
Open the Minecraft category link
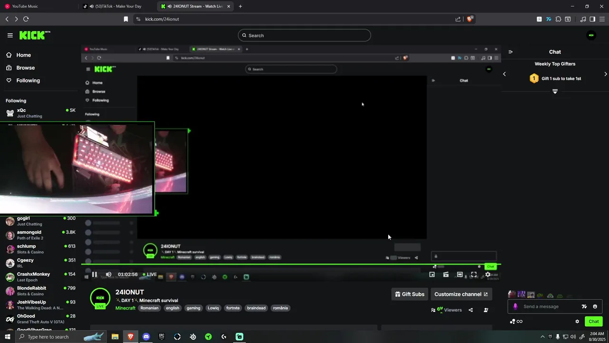pos(126,308)
